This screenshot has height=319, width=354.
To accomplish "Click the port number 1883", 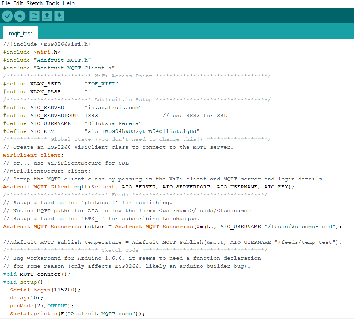I will [x=91, y=115].
